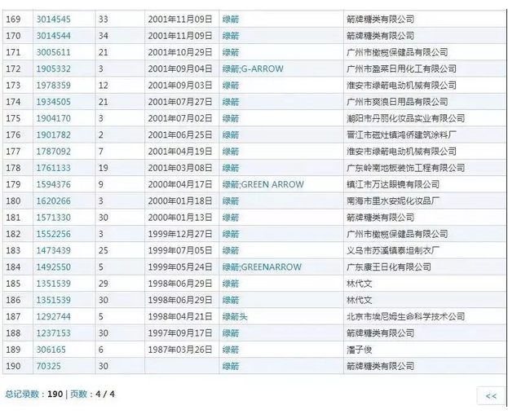Select the 总记录数 190 total records text
Image resolution: width=508 pixels, height=414 pixels.
pyautogui.click(x=33, y=394)
